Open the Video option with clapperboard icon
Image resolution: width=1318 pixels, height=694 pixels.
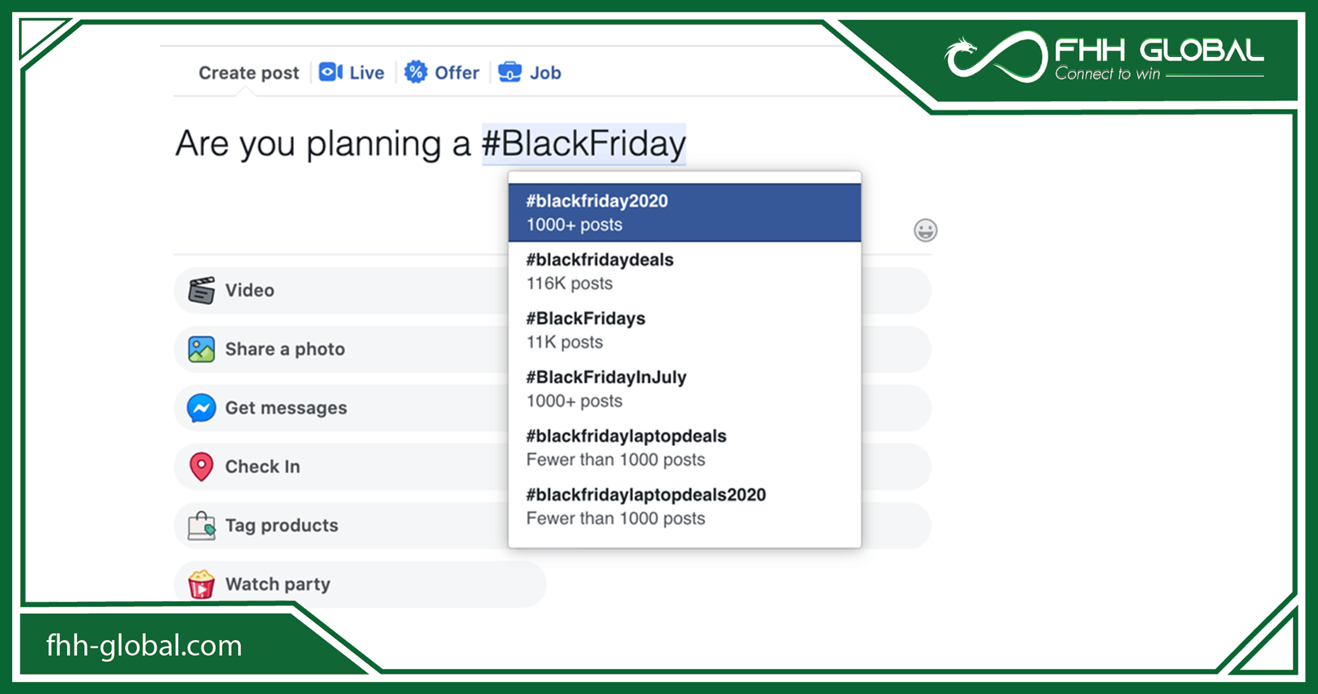201,290
